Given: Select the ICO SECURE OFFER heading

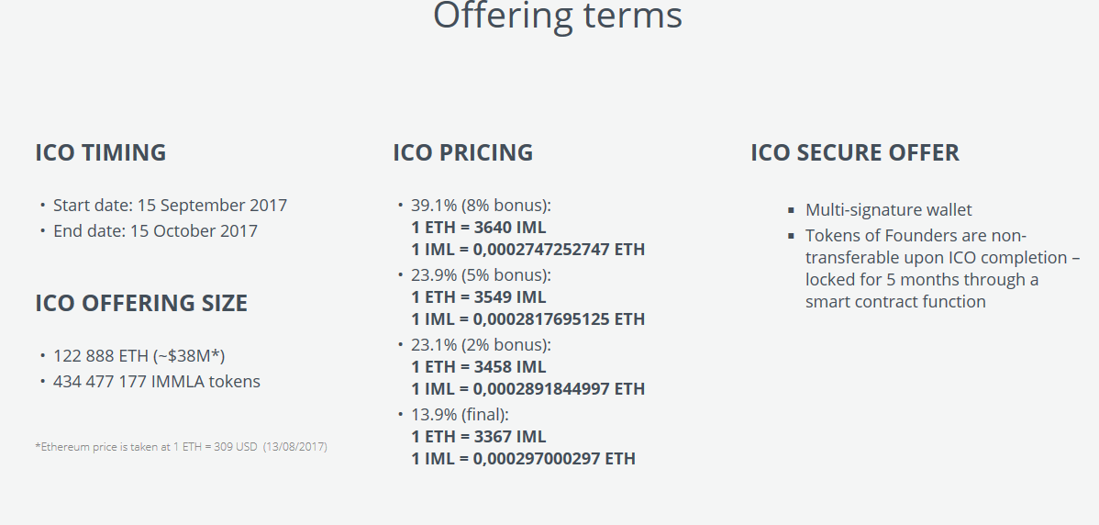Looking at the screenshot, I should 855,152.
